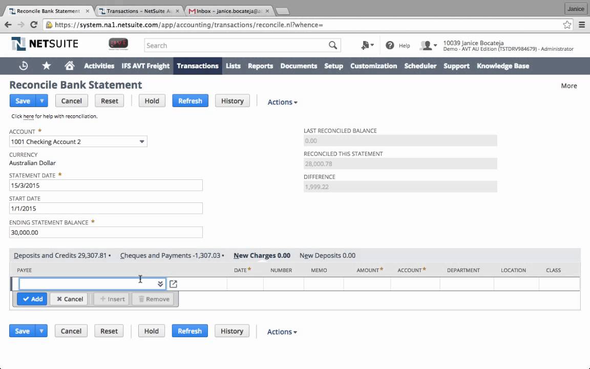
Task: Click the bottom Refresh button
Action: click(189, 331)
